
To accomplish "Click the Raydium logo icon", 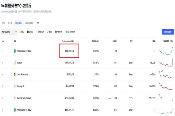I will 15,63.
